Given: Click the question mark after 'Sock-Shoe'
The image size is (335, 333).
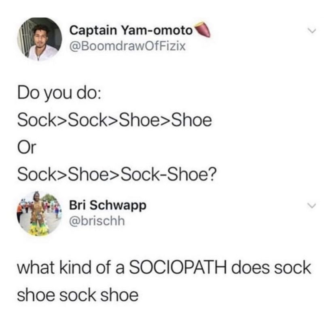Looking at the screenshot, I should tap(212, 174).
